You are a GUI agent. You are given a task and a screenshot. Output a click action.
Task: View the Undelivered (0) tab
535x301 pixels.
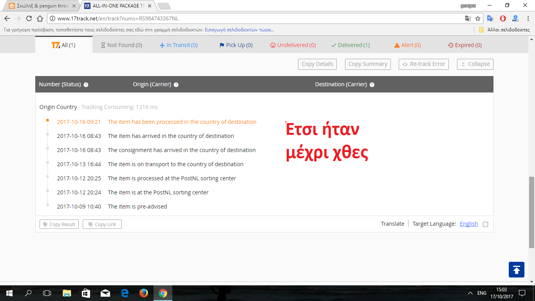[x=293, y=45]
